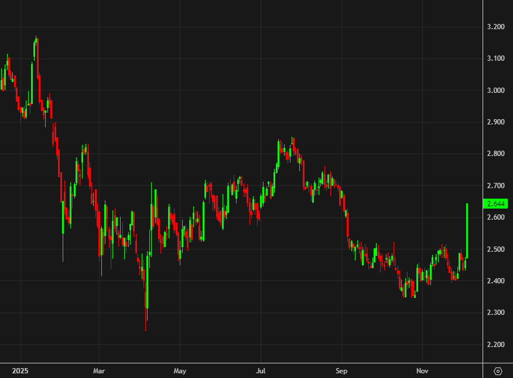Select the Mar label on the time axis
The image size is (513, 378).
tap(99, 370)
